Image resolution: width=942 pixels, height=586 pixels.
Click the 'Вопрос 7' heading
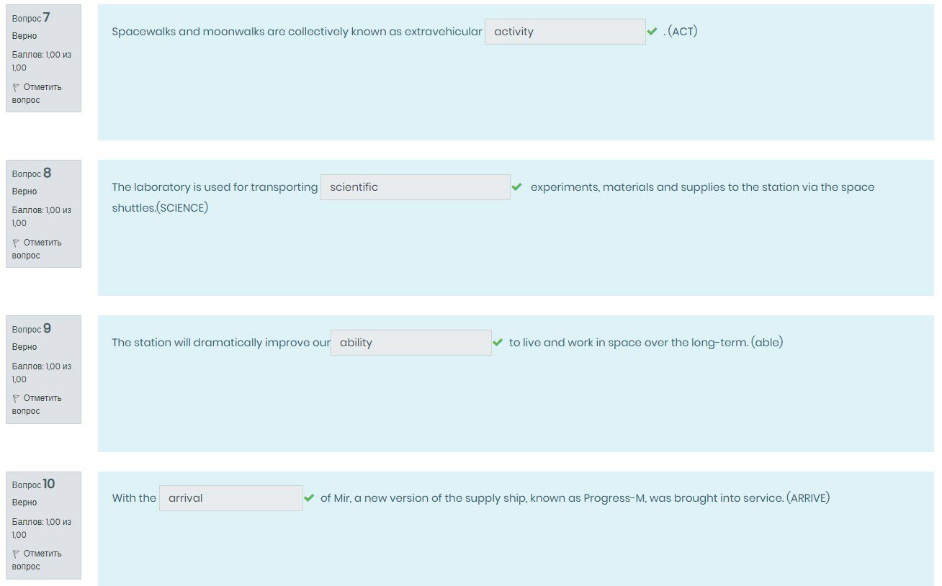tap(32, 18)
